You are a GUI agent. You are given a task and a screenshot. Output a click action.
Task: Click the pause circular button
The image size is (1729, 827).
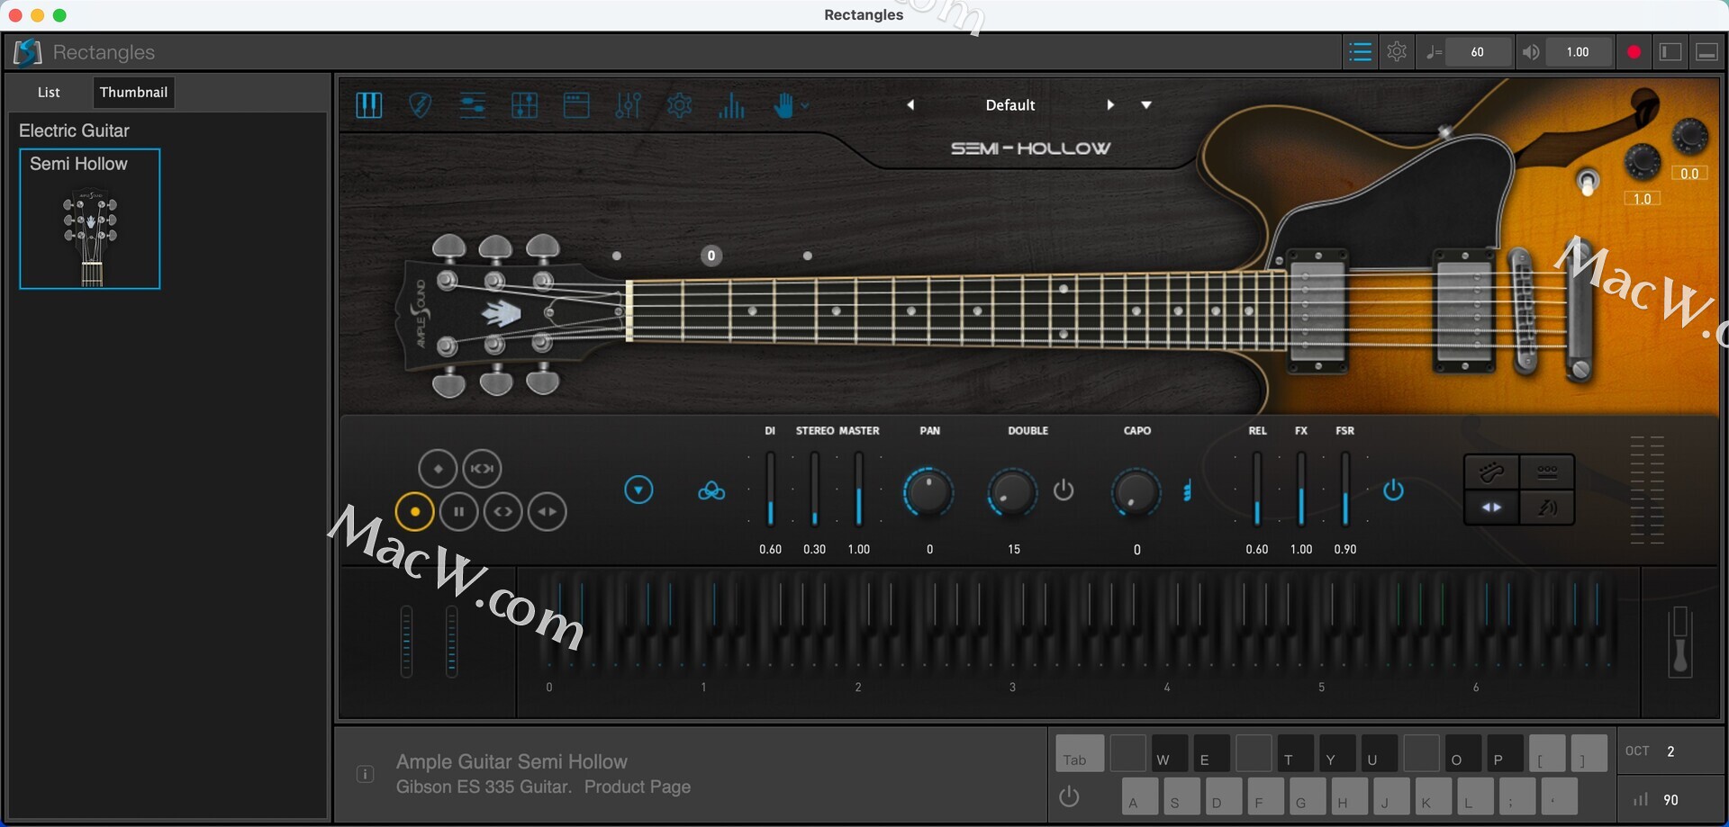[459, 512]
